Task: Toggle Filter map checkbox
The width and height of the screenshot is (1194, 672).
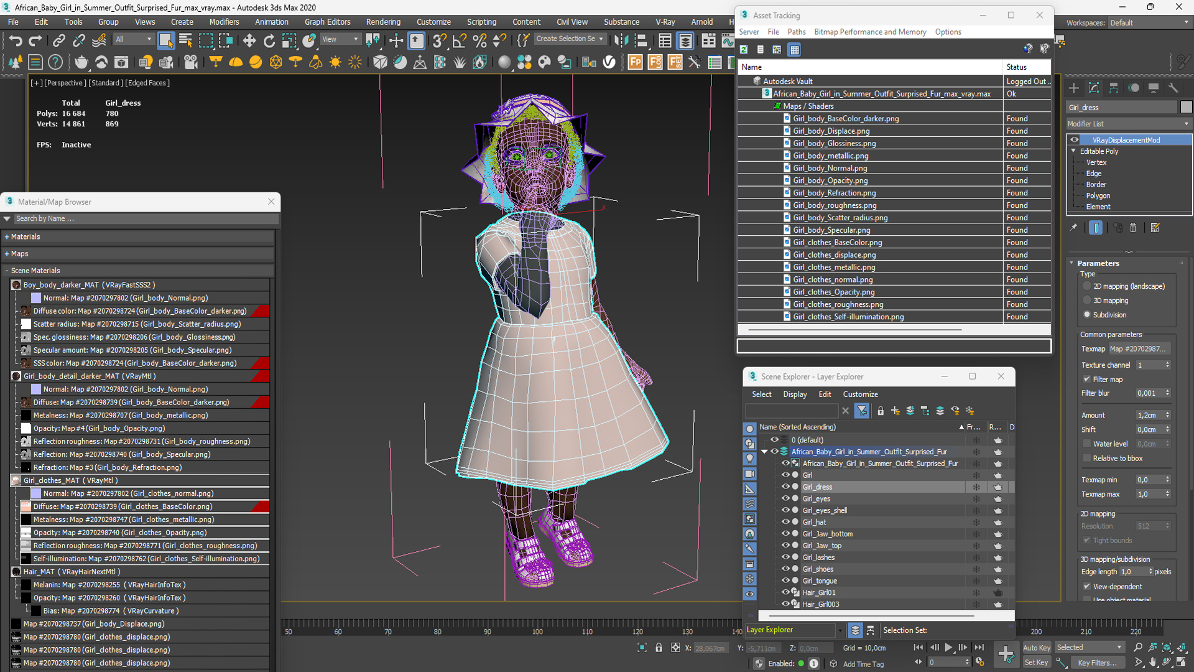Action: tap(1087, 379)
